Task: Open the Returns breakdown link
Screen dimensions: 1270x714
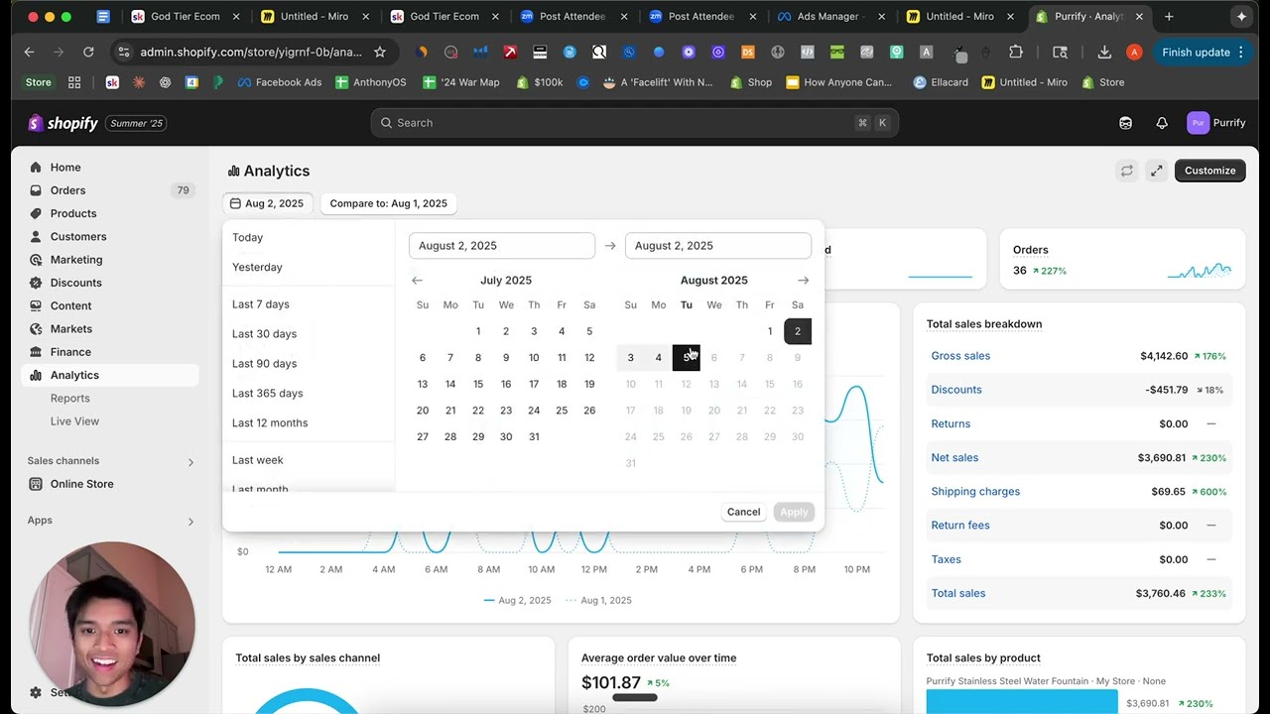Action: pyautogui.click(x=951, y=424)
